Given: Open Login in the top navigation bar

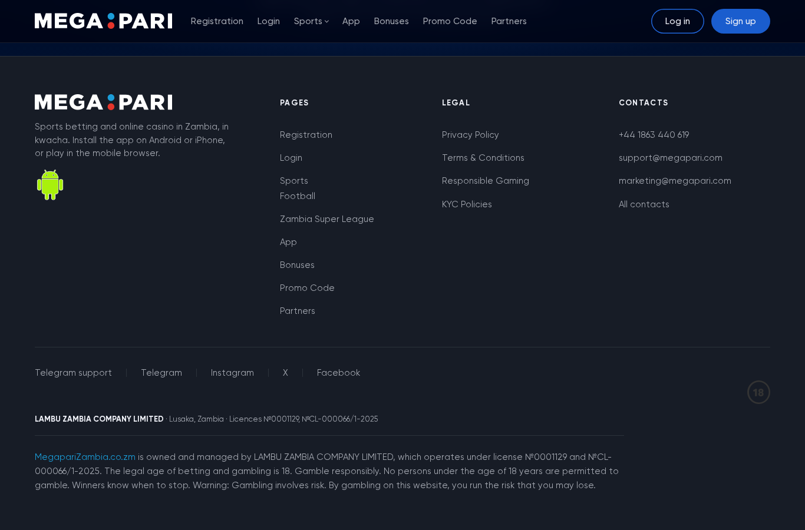Looking at the screenshot, I should [x=269, y=21].
